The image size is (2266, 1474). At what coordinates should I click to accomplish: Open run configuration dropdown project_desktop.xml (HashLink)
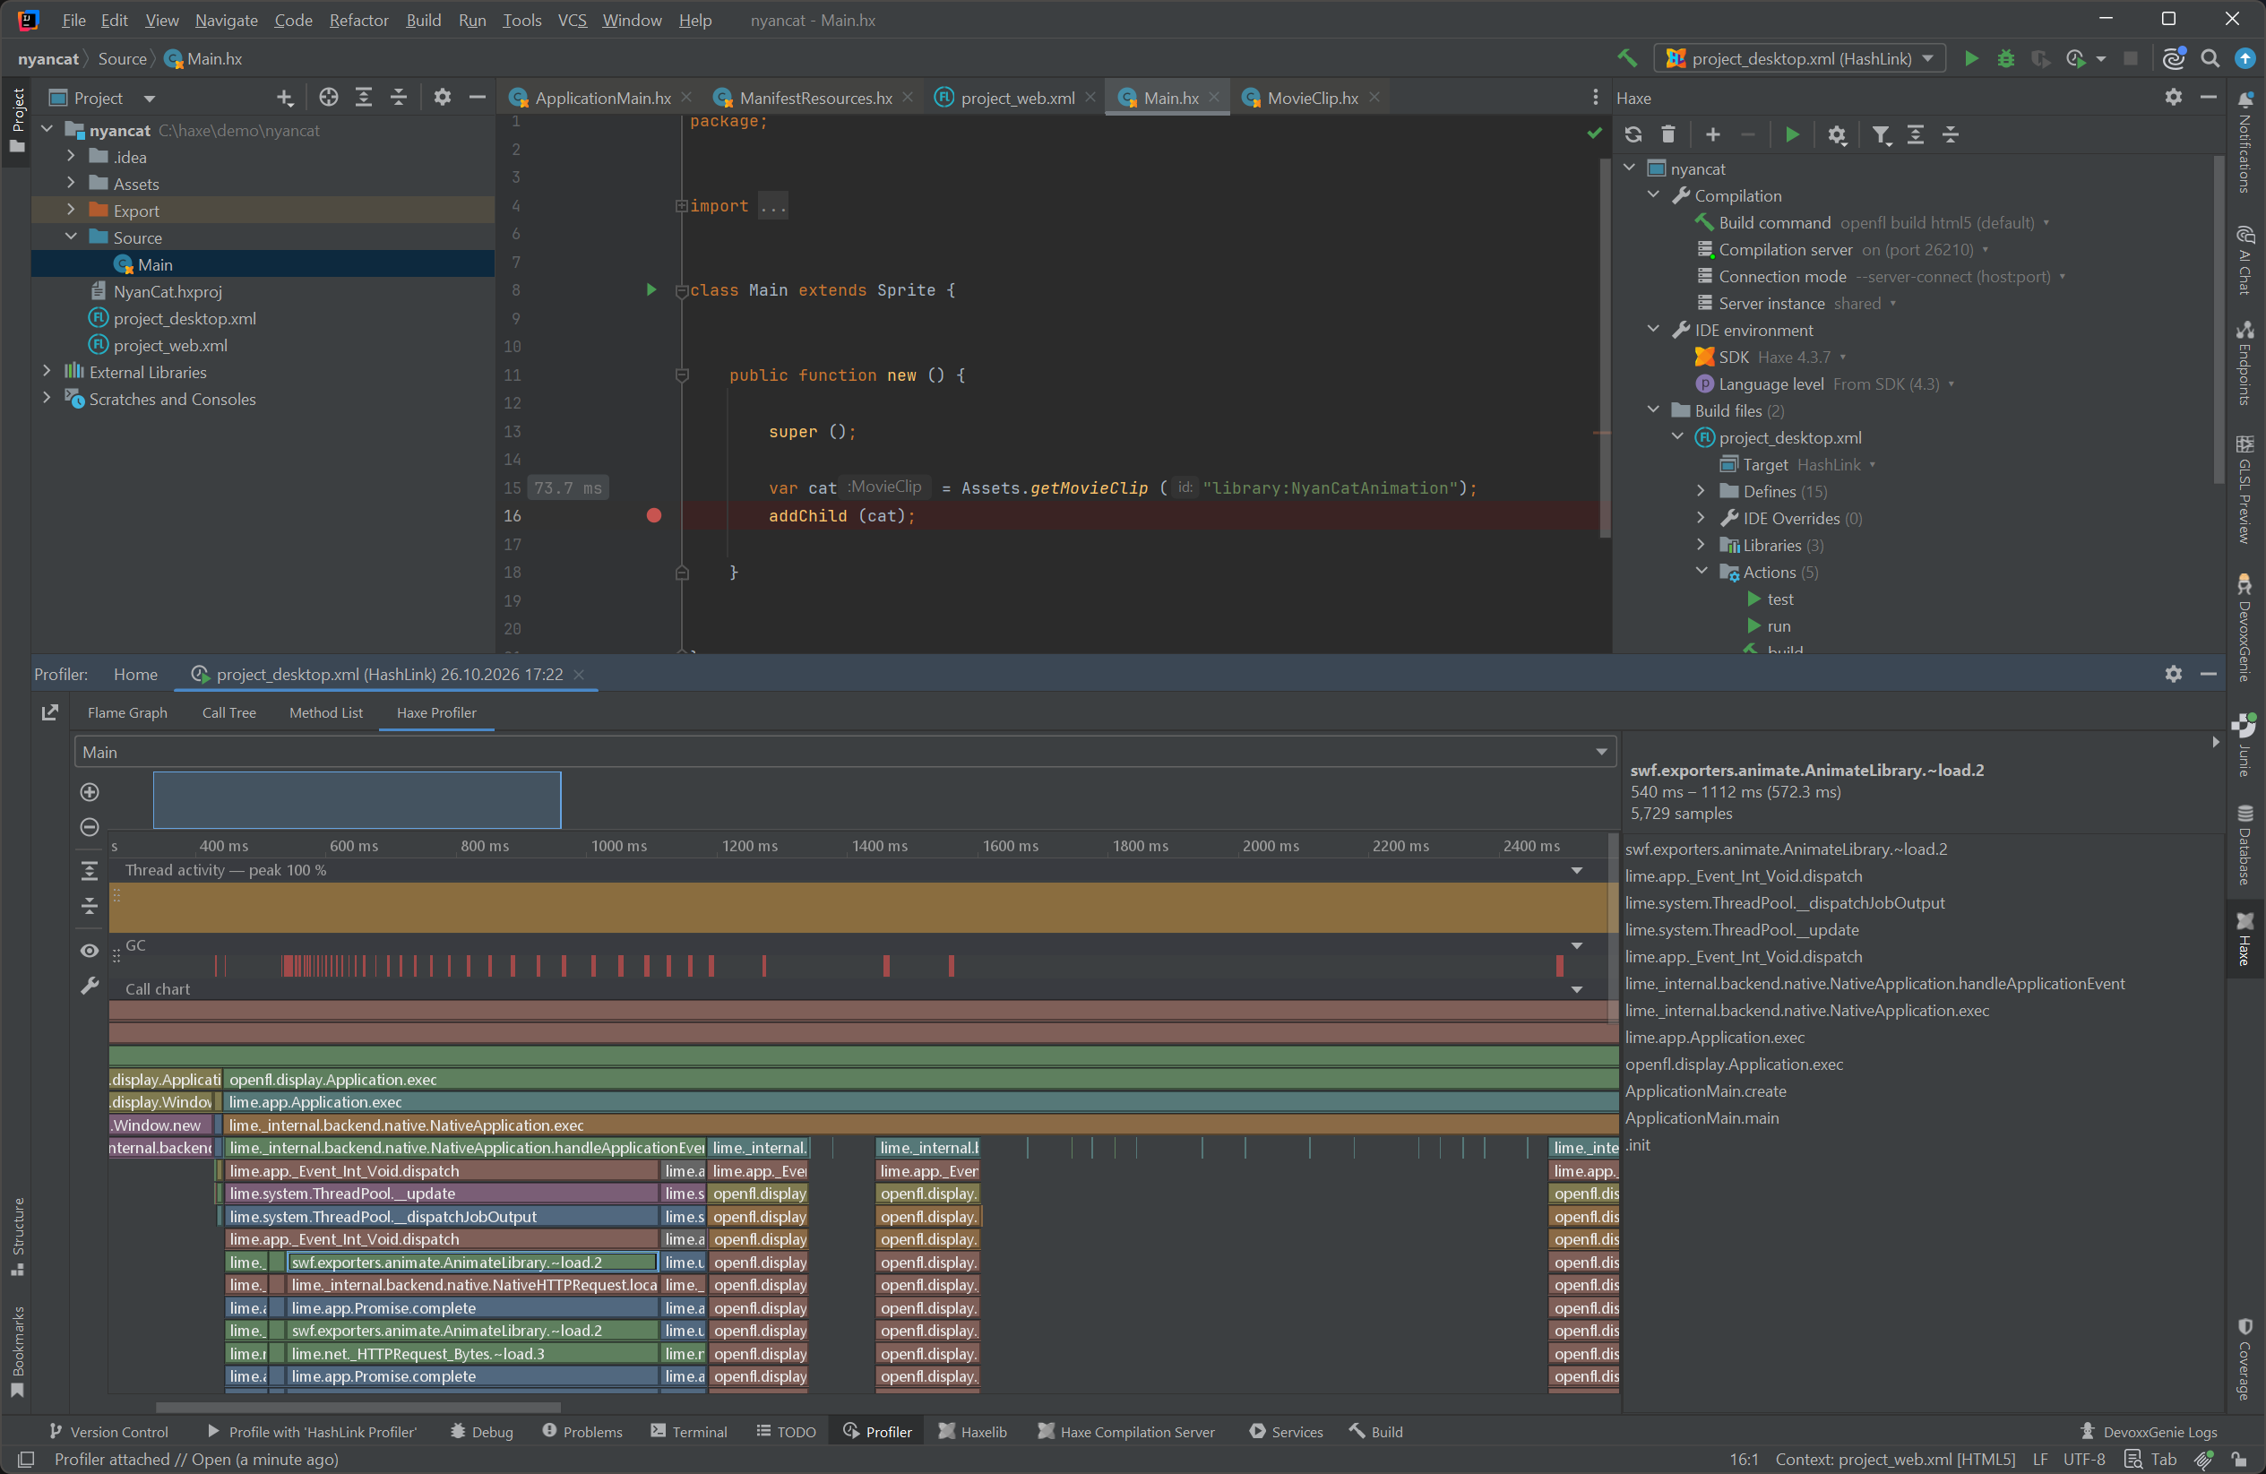pos(1798,59)
